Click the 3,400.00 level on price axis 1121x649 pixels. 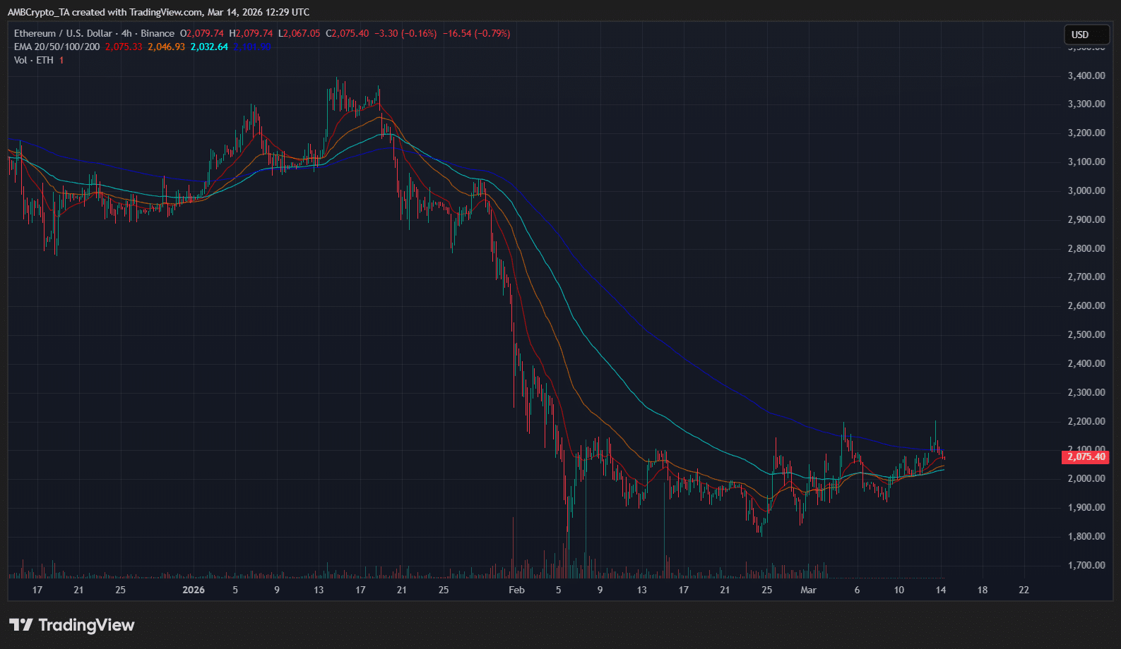[1086, 75]
